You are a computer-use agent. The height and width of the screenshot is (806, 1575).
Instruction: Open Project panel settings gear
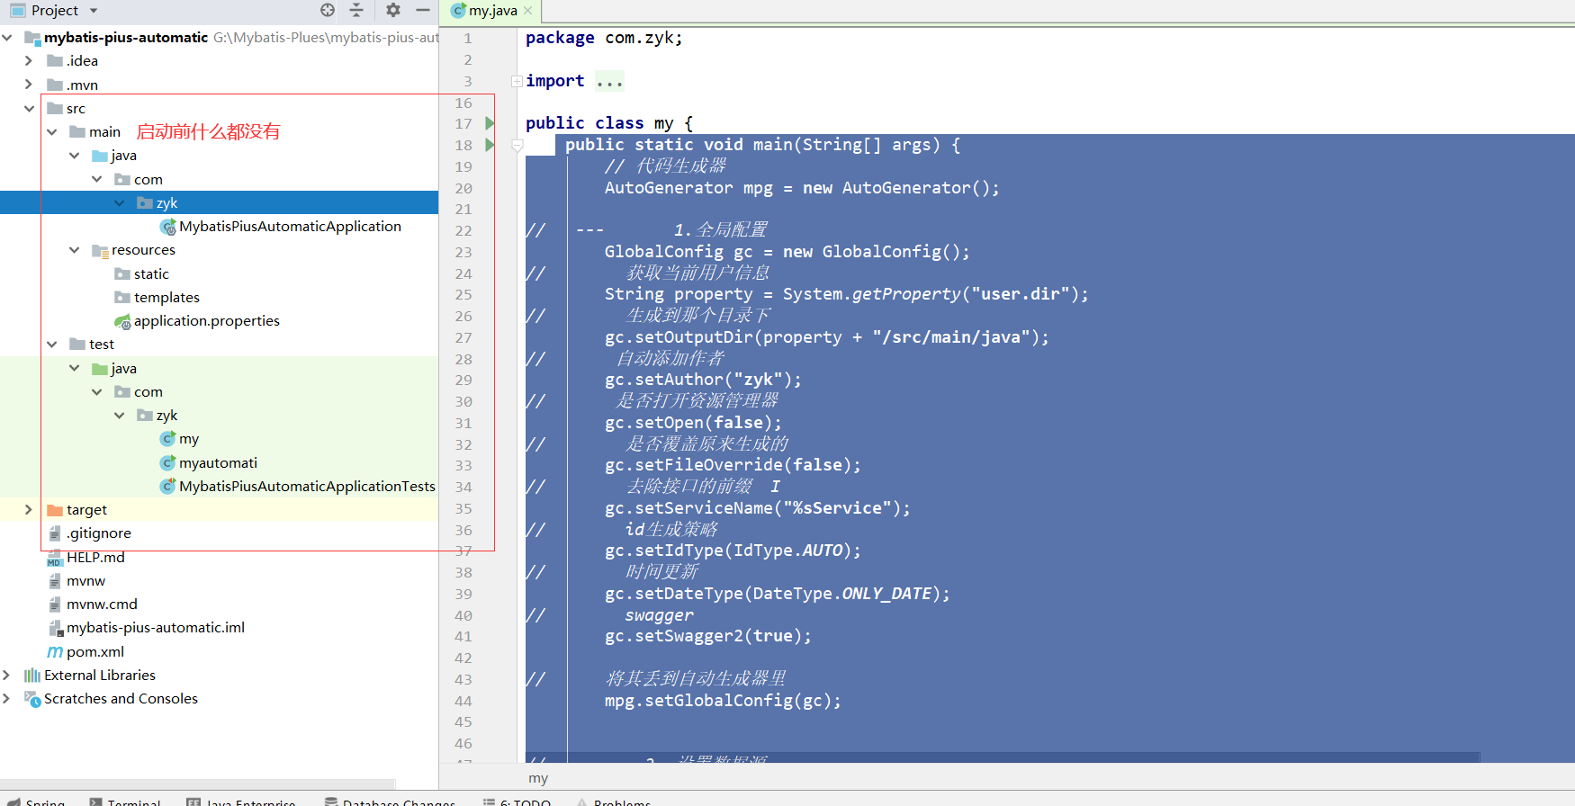[x=393, y=10]
